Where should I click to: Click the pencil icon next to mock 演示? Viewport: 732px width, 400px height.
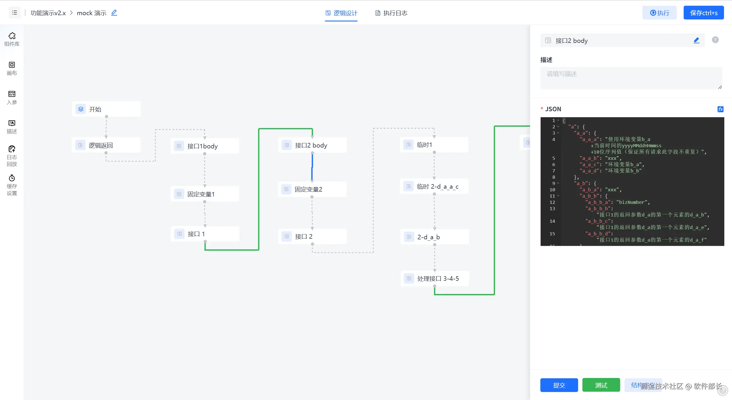tap(114, 13)
